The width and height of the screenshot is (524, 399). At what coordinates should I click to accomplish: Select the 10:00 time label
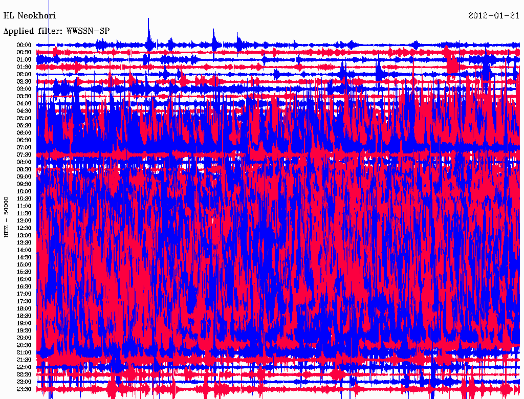[24, 191]
